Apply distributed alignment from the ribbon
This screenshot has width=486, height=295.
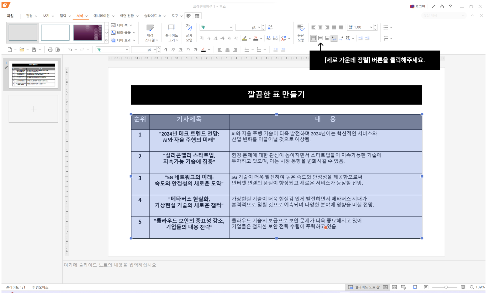point(341,27)
